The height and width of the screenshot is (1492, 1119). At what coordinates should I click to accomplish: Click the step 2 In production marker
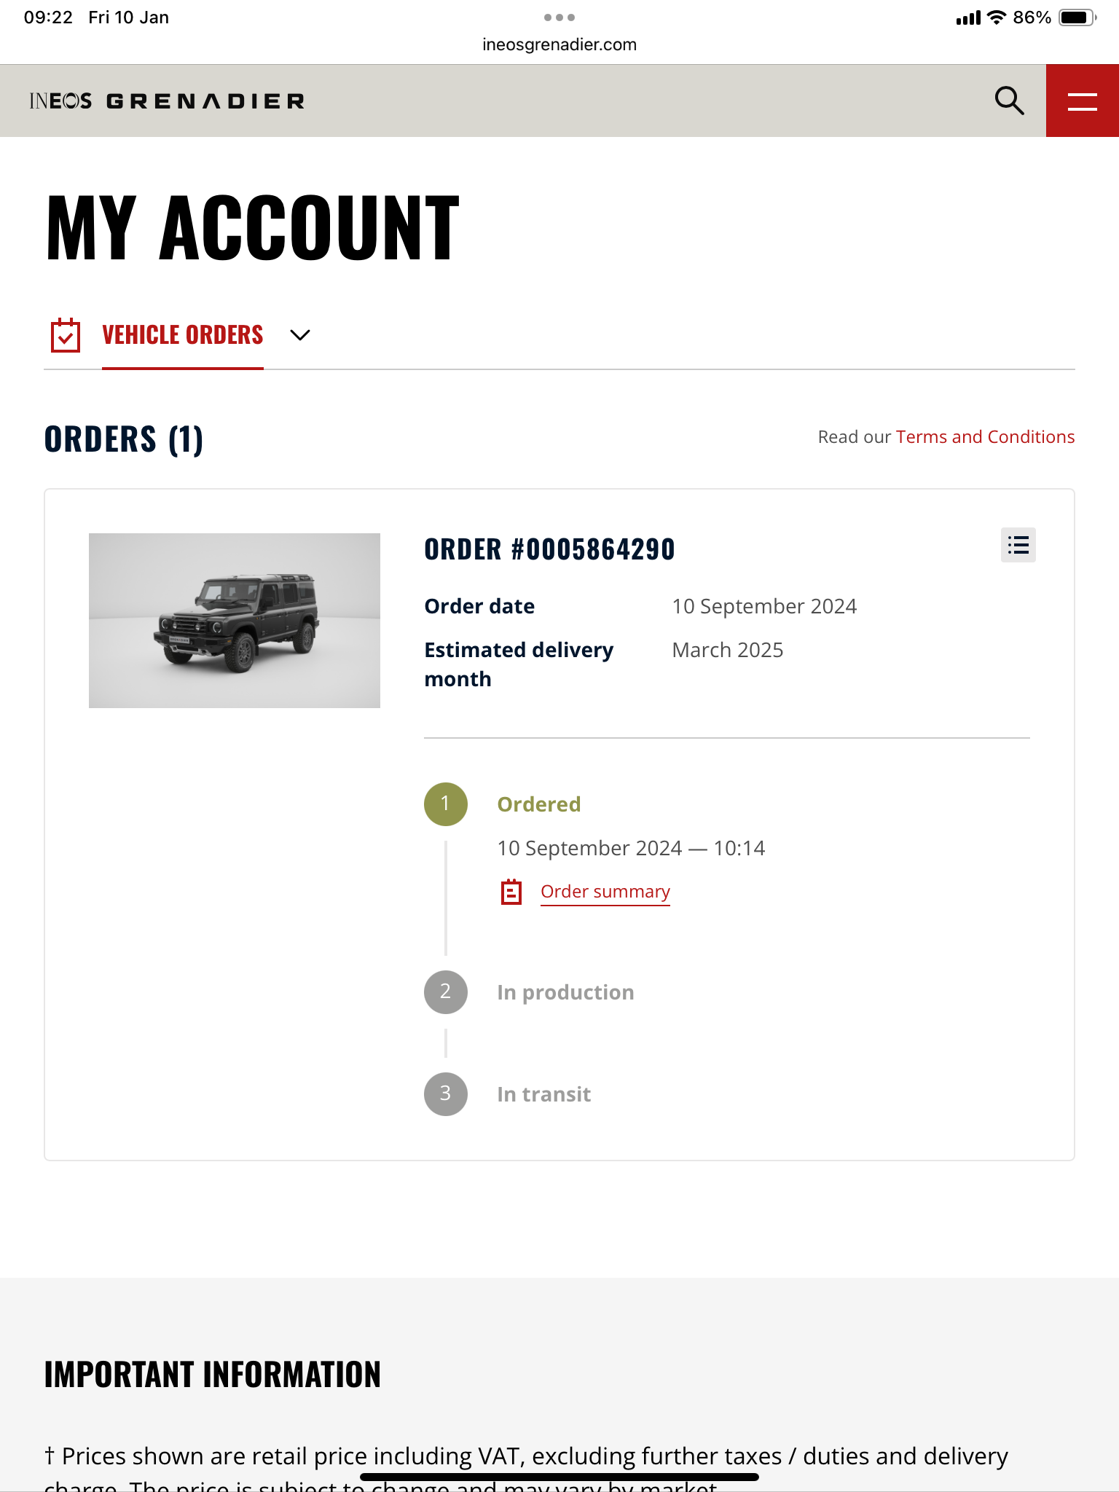[x=446, y=992]
